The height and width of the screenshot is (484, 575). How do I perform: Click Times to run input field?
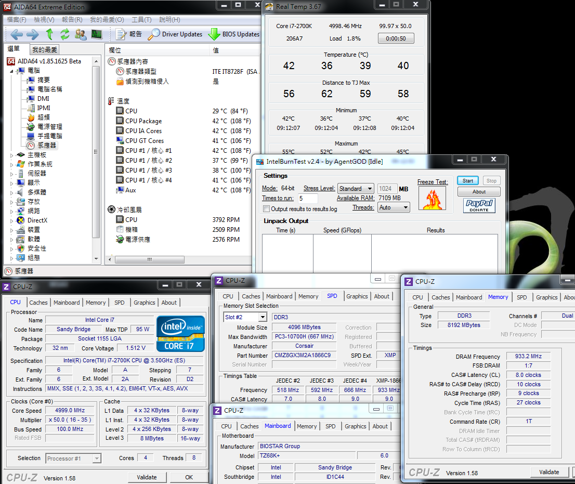pos(308,199)
